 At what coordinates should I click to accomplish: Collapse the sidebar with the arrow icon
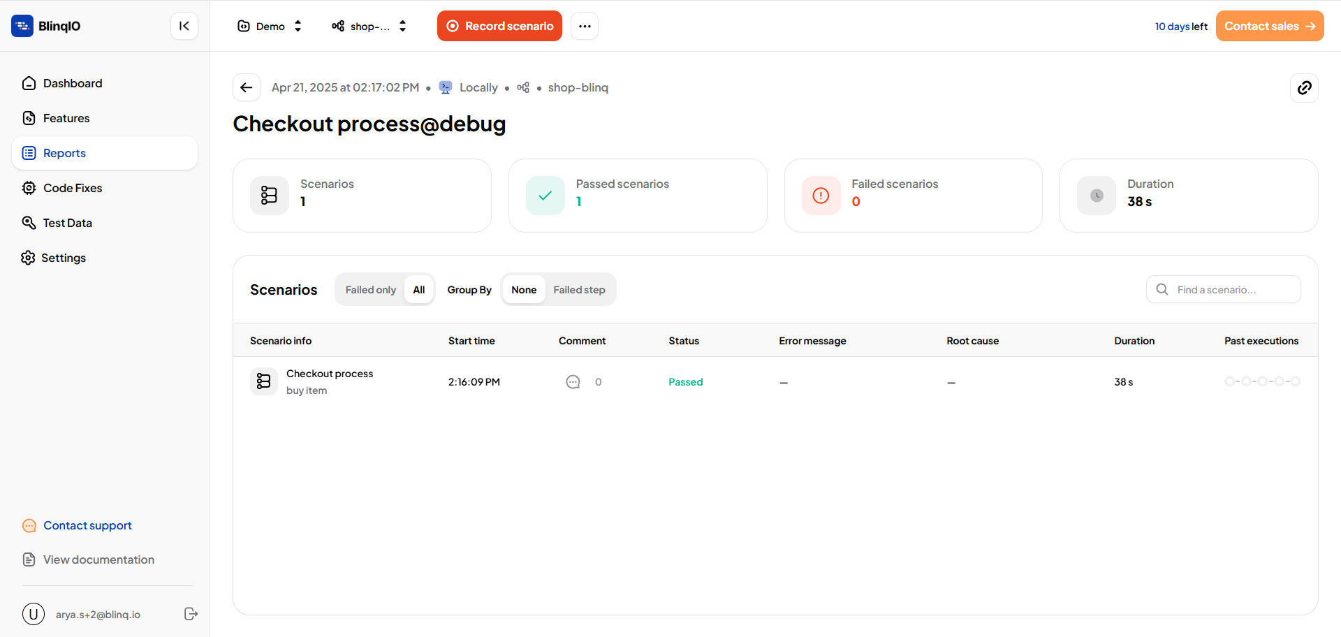pos(184,26)
